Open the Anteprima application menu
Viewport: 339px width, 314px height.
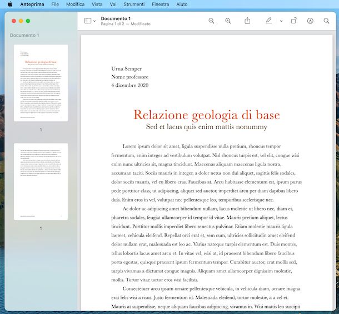click(x=32, y=4)
